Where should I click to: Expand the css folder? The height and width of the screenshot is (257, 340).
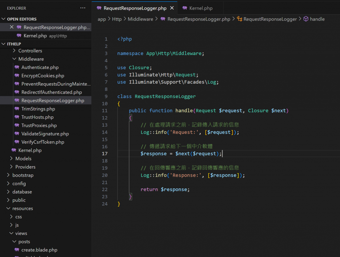tap(45, 217)
